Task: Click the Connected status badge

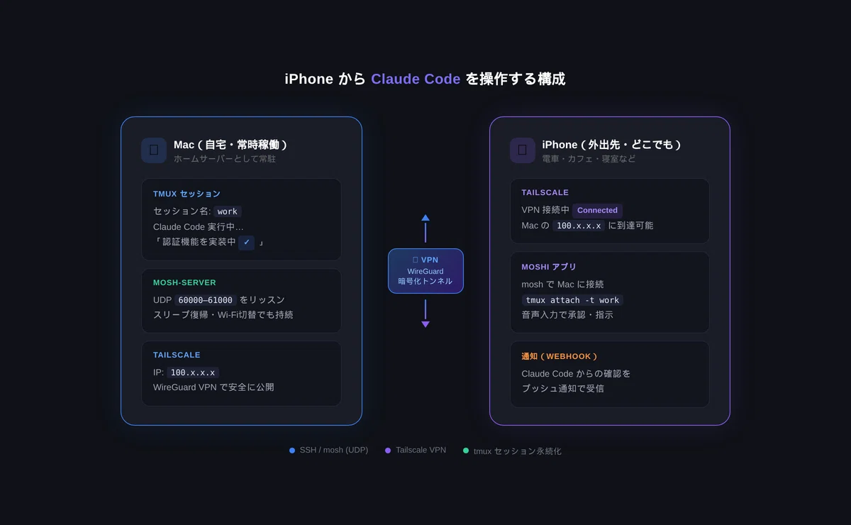Action: tap(597, 210)
